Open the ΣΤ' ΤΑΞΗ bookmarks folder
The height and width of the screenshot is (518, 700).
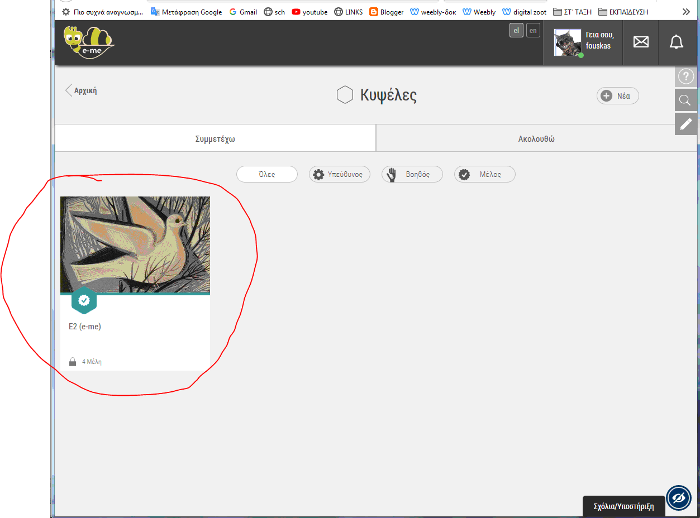573,12
